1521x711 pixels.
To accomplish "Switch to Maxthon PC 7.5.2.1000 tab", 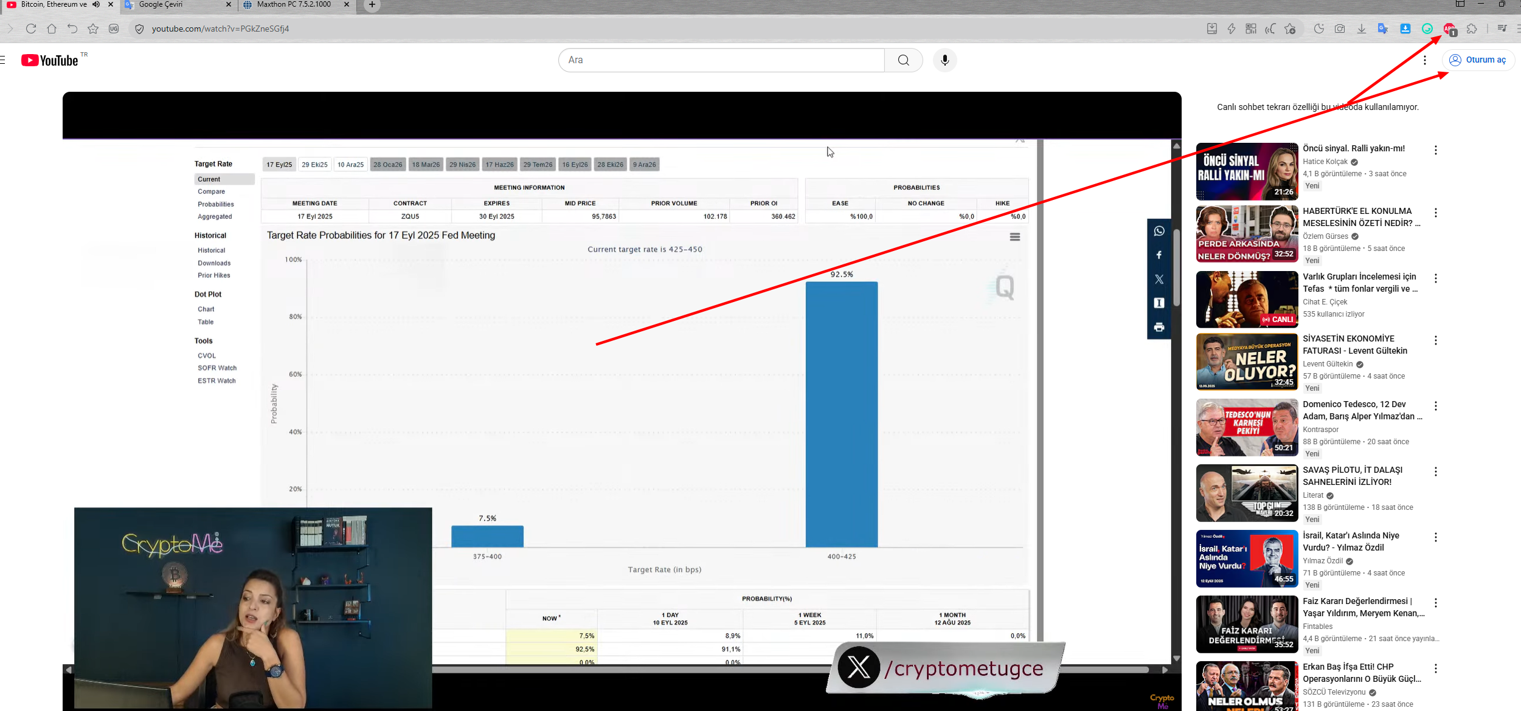I will pos(294,4).
